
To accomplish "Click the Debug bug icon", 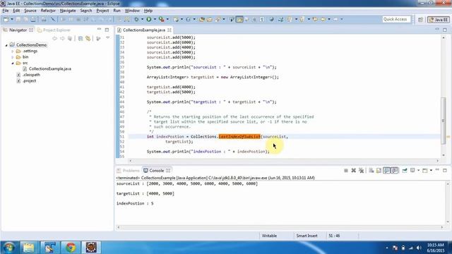I will tap(136, 19).
